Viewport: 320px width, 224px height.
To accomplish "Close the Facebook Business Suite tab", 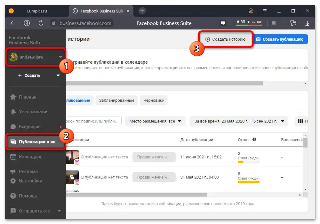I will click(x=128, y=11).
